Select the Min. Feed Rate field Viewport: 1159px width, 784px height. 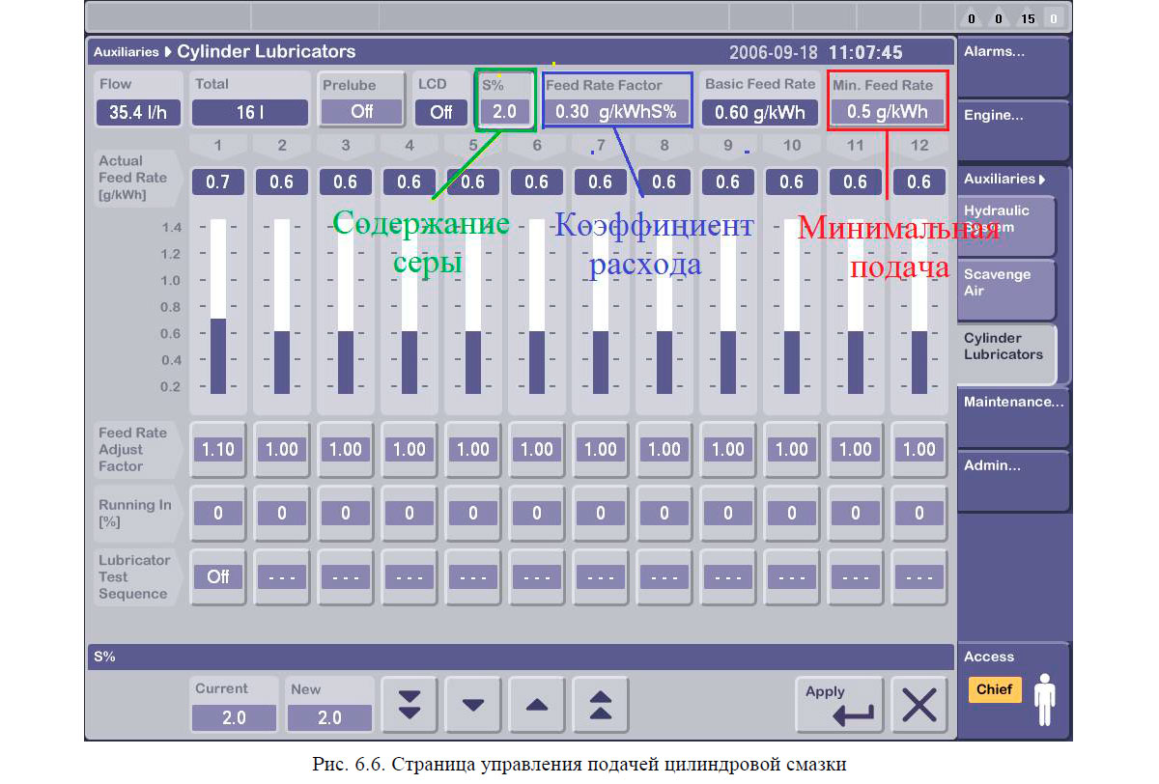click(888, 111)
